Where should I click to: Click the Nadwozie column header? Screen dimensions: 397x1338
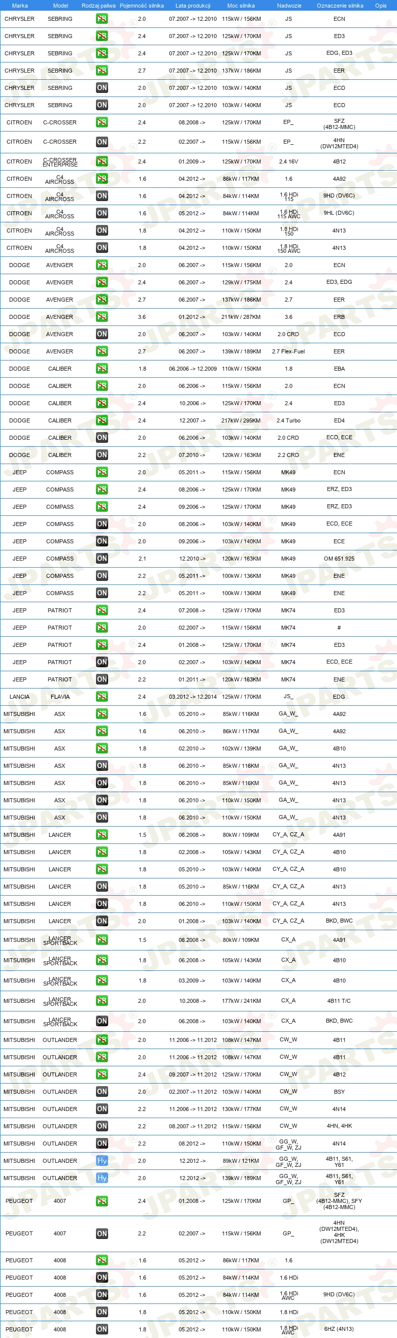pyautogui.click(x=289, y=6)
